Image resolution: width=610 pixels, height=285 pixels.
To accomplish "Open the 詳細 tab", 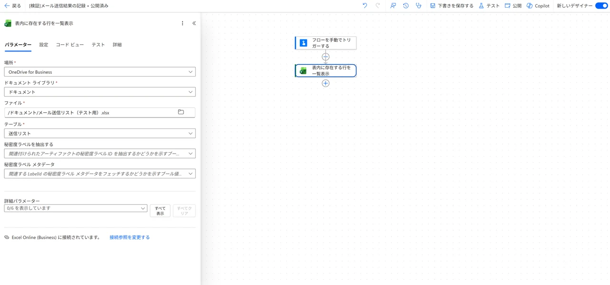I will (x=117, y=45).
